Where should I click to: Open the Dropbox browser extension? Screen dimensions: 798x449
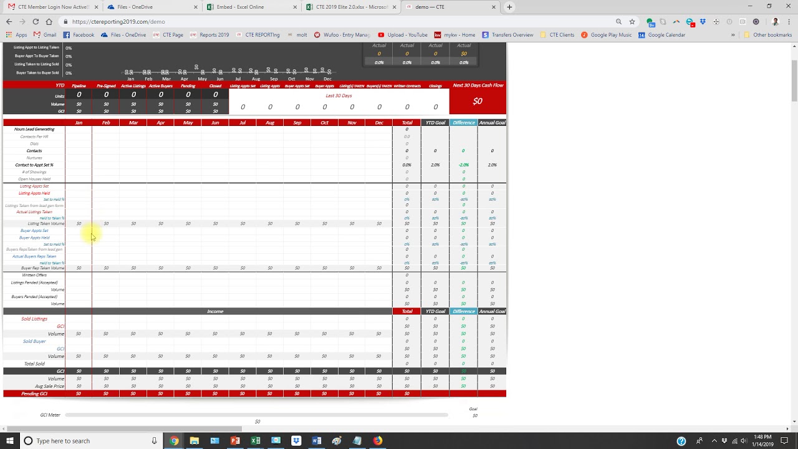[703, 21]
